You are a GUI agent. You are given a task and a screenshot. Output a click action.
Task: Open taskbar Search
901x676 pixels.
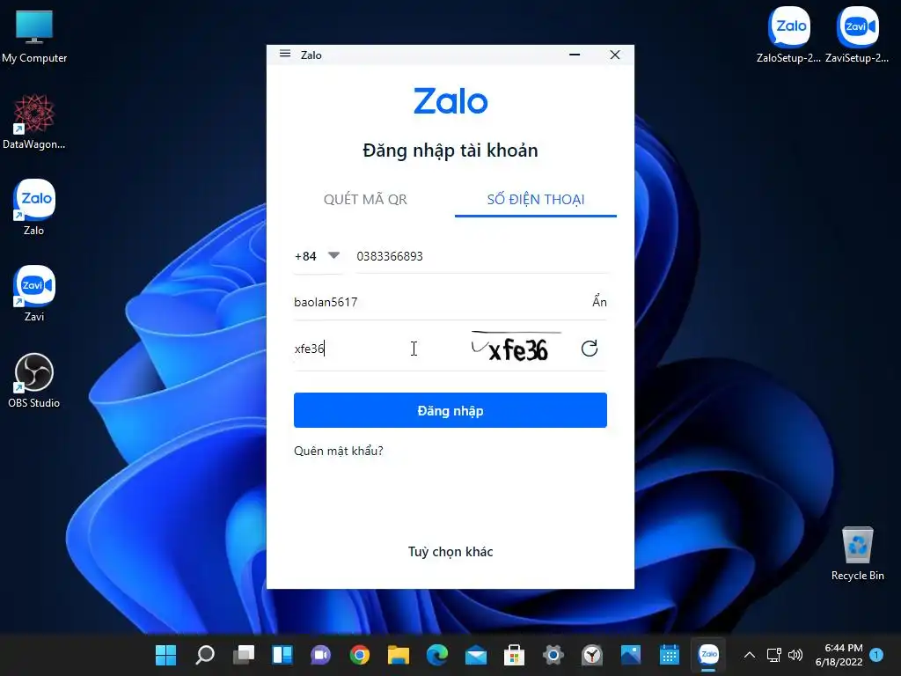click(x=204, y=655)
